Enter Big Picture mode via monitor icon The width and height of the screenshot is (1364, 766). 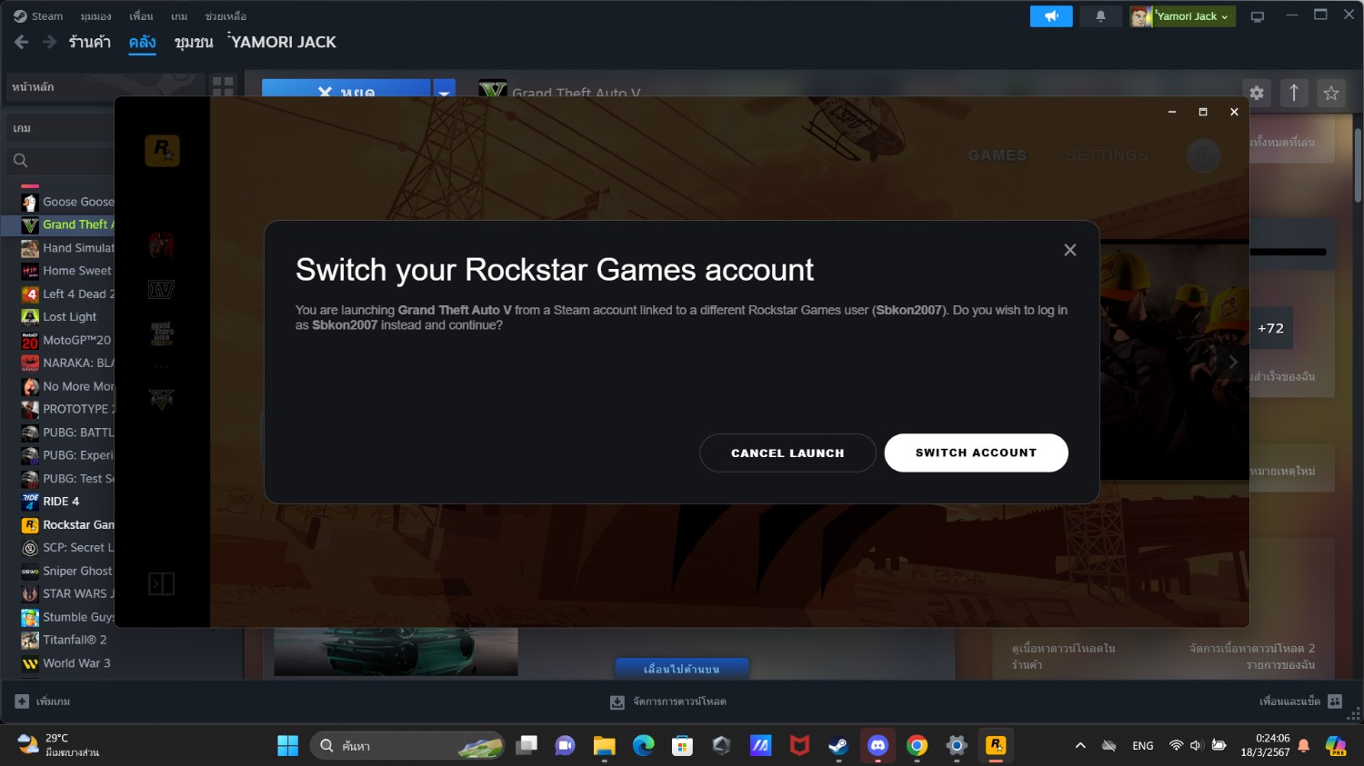[1258, 16]
